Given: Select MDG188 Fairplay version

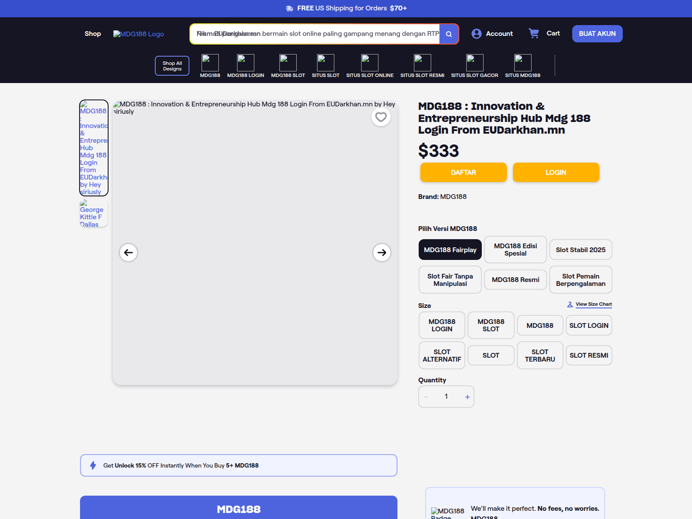Looking at the screenshot, I should tap(450, 250).
